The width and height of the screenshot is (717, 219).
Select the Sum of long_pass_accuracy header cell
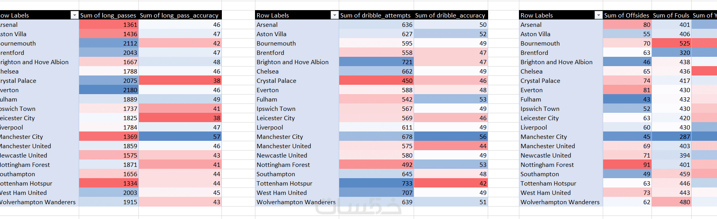[x=179, y=15]
